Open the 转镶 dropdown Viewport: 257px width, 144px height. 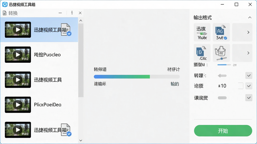pos(249,75)
